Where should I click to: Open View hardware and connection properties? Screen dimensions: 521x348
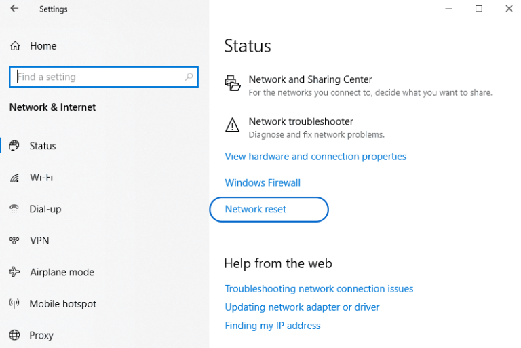pos(315,157)
